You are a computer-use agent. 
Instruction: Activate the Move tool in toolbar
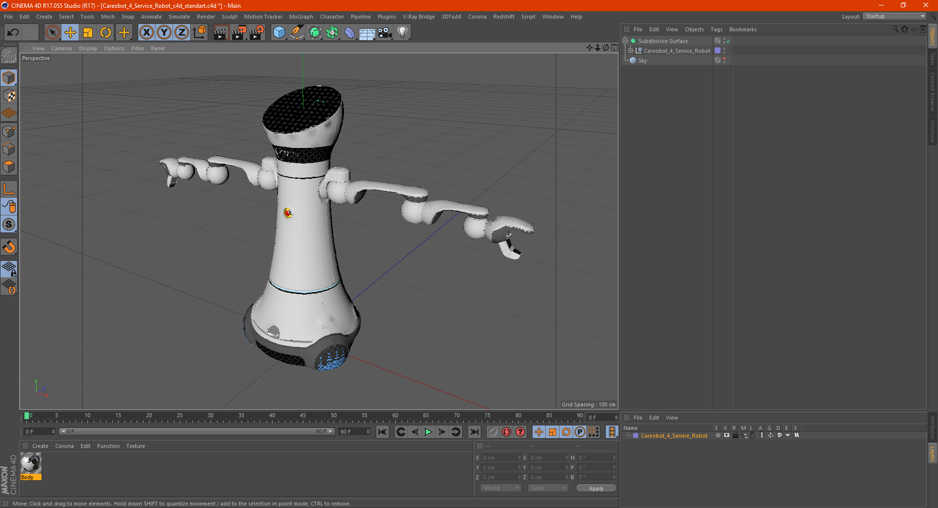click(x=70, y=33)
